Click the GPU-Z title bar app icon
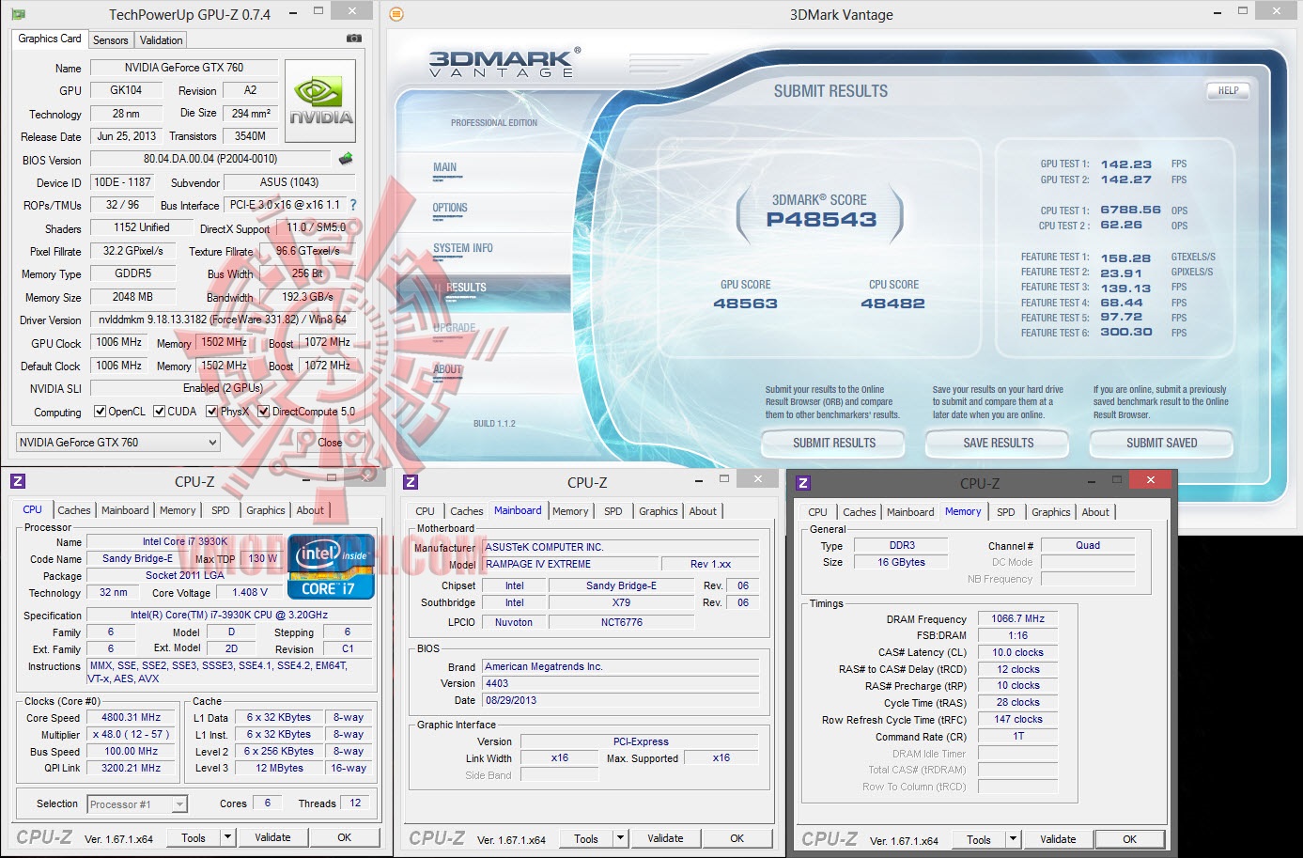 [18, 14]
